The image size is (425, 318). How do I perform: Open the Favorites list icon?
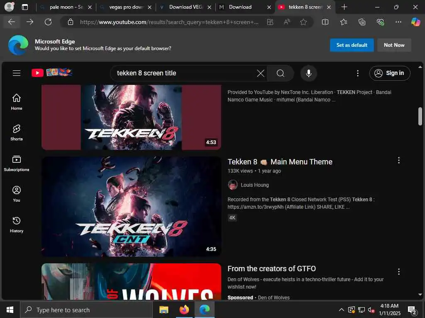343,22
